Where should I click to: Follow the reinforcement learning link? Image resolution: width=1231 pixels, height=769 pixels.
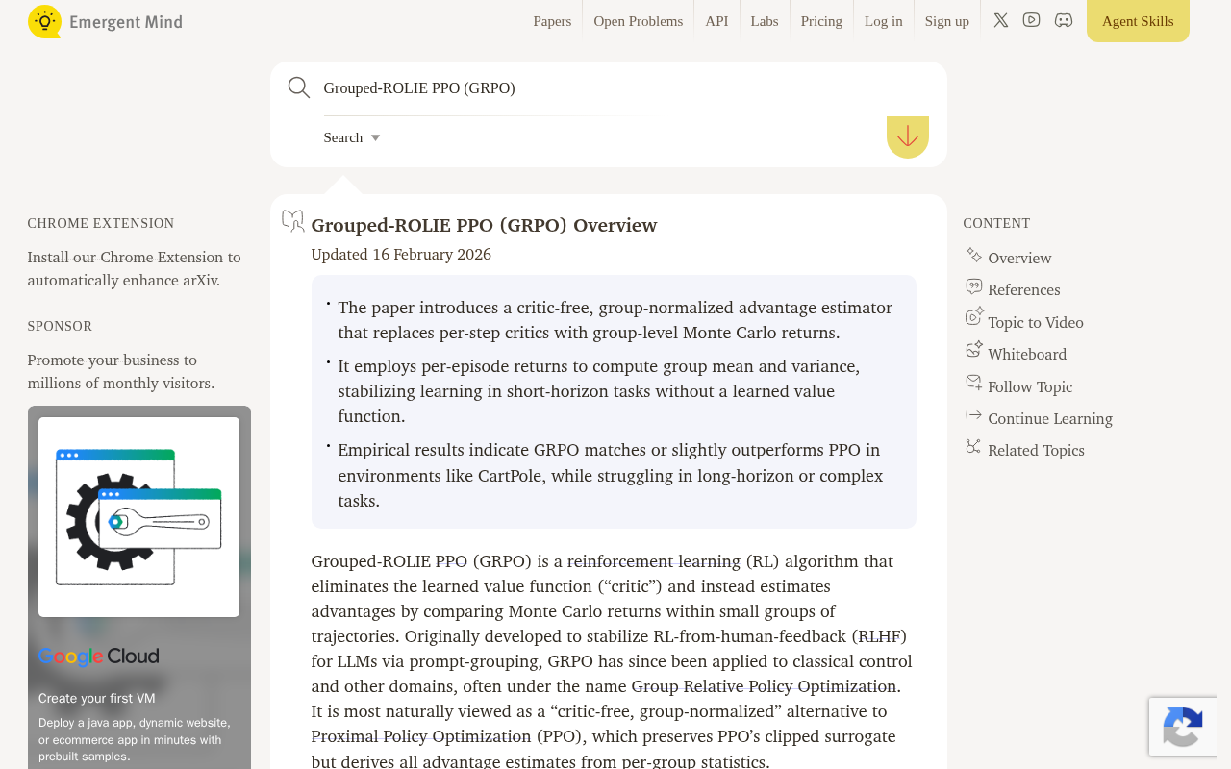tap(653, 561)
